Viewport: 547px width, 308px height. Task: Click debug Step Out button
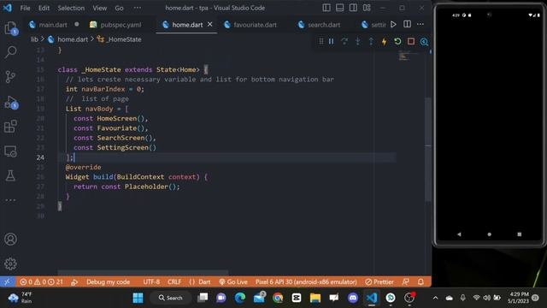click(x=371, y=42)
